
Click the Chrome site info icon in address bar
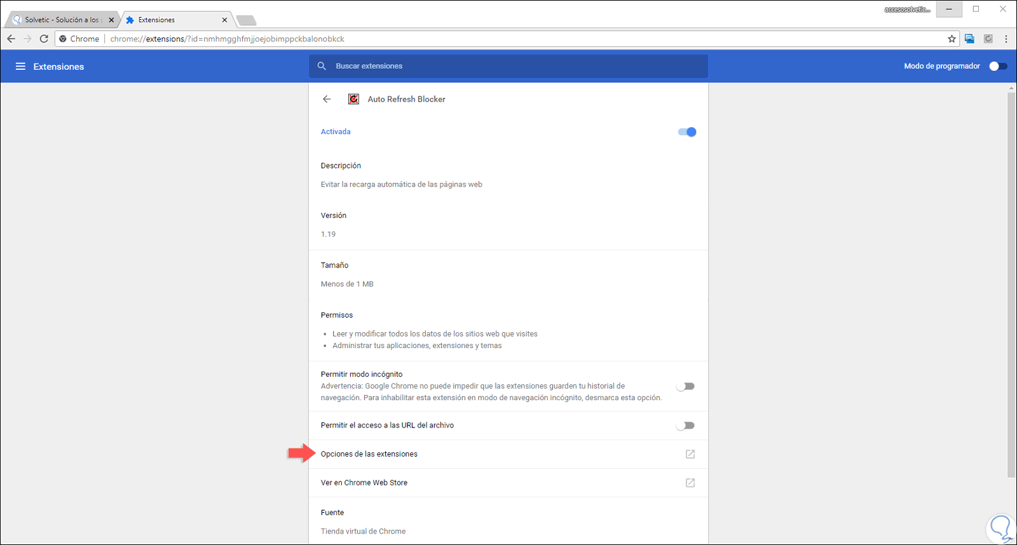(63, 39)
